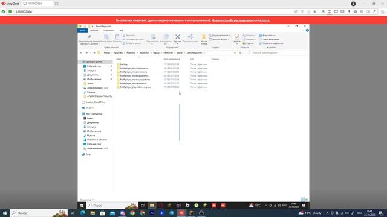387x217 pixels.
Task: Select the Multiplayer folder ending in .space
Action: (135, 87)
